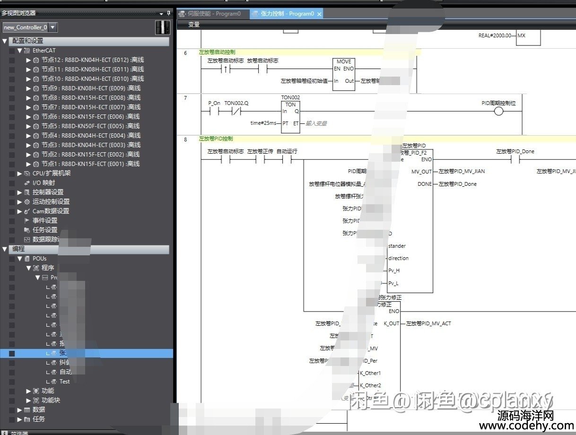The image size is (576, 435).
Task: Click the 自动运行 contact in rung 8
Action: (x=287, y=160)
